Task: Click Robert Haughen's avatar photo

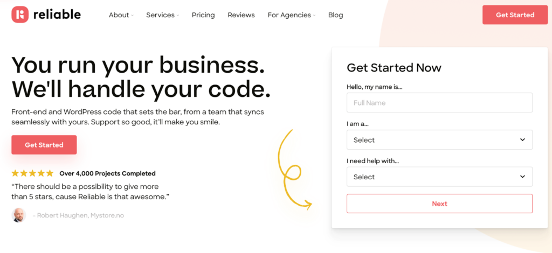Action: [18, 215]
